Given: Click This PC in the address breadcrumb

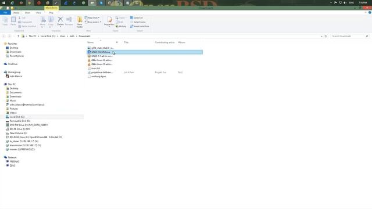Looking at the screenshot, I should [33, 36].
